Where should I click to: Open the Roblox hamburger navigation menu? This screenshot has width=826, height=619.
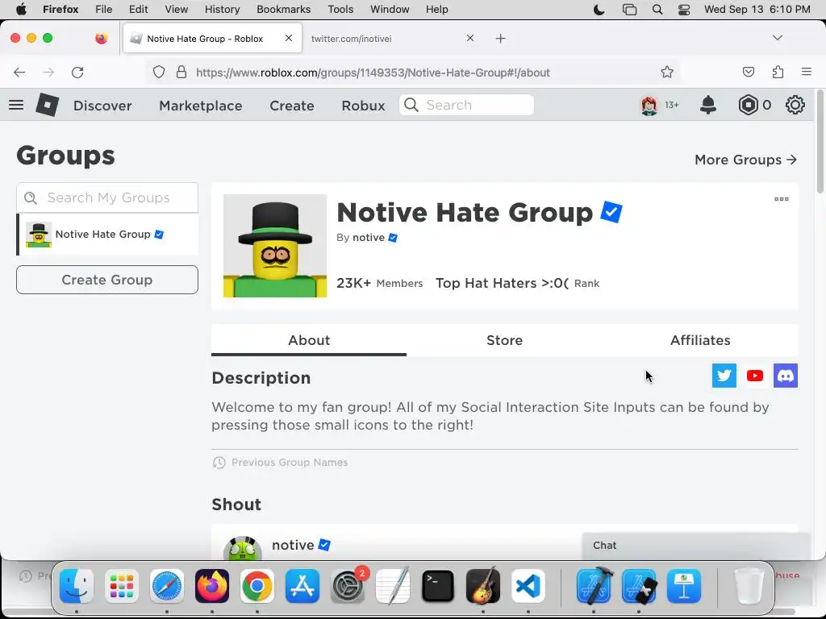point(16,105)
